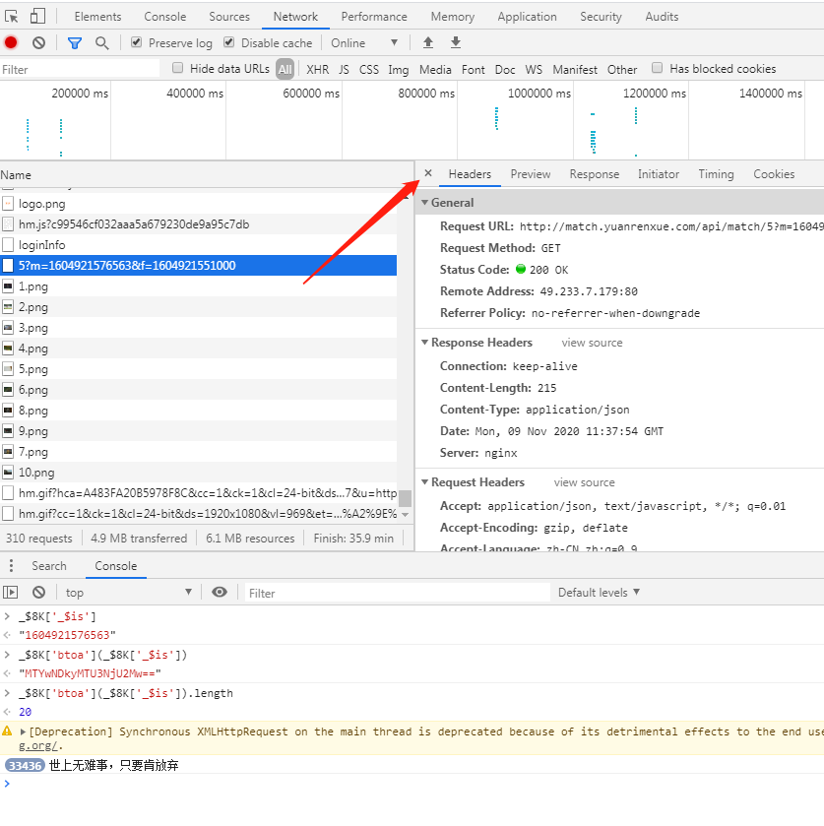Click the import HAR upload icon

pos(427,42)
